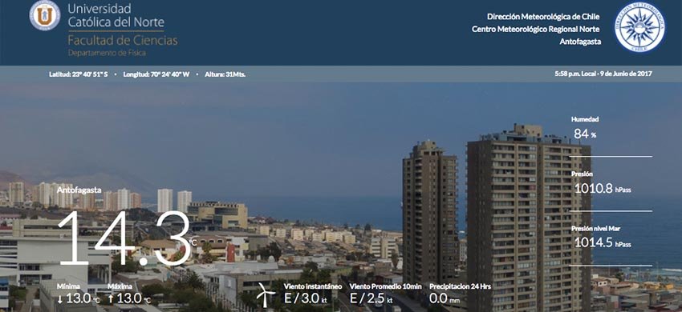Image resolution: width=682 pixels, height=312 pixels.
Task: Select the Presión nivel Mar 1014.5 value
Action: [603, 242]
